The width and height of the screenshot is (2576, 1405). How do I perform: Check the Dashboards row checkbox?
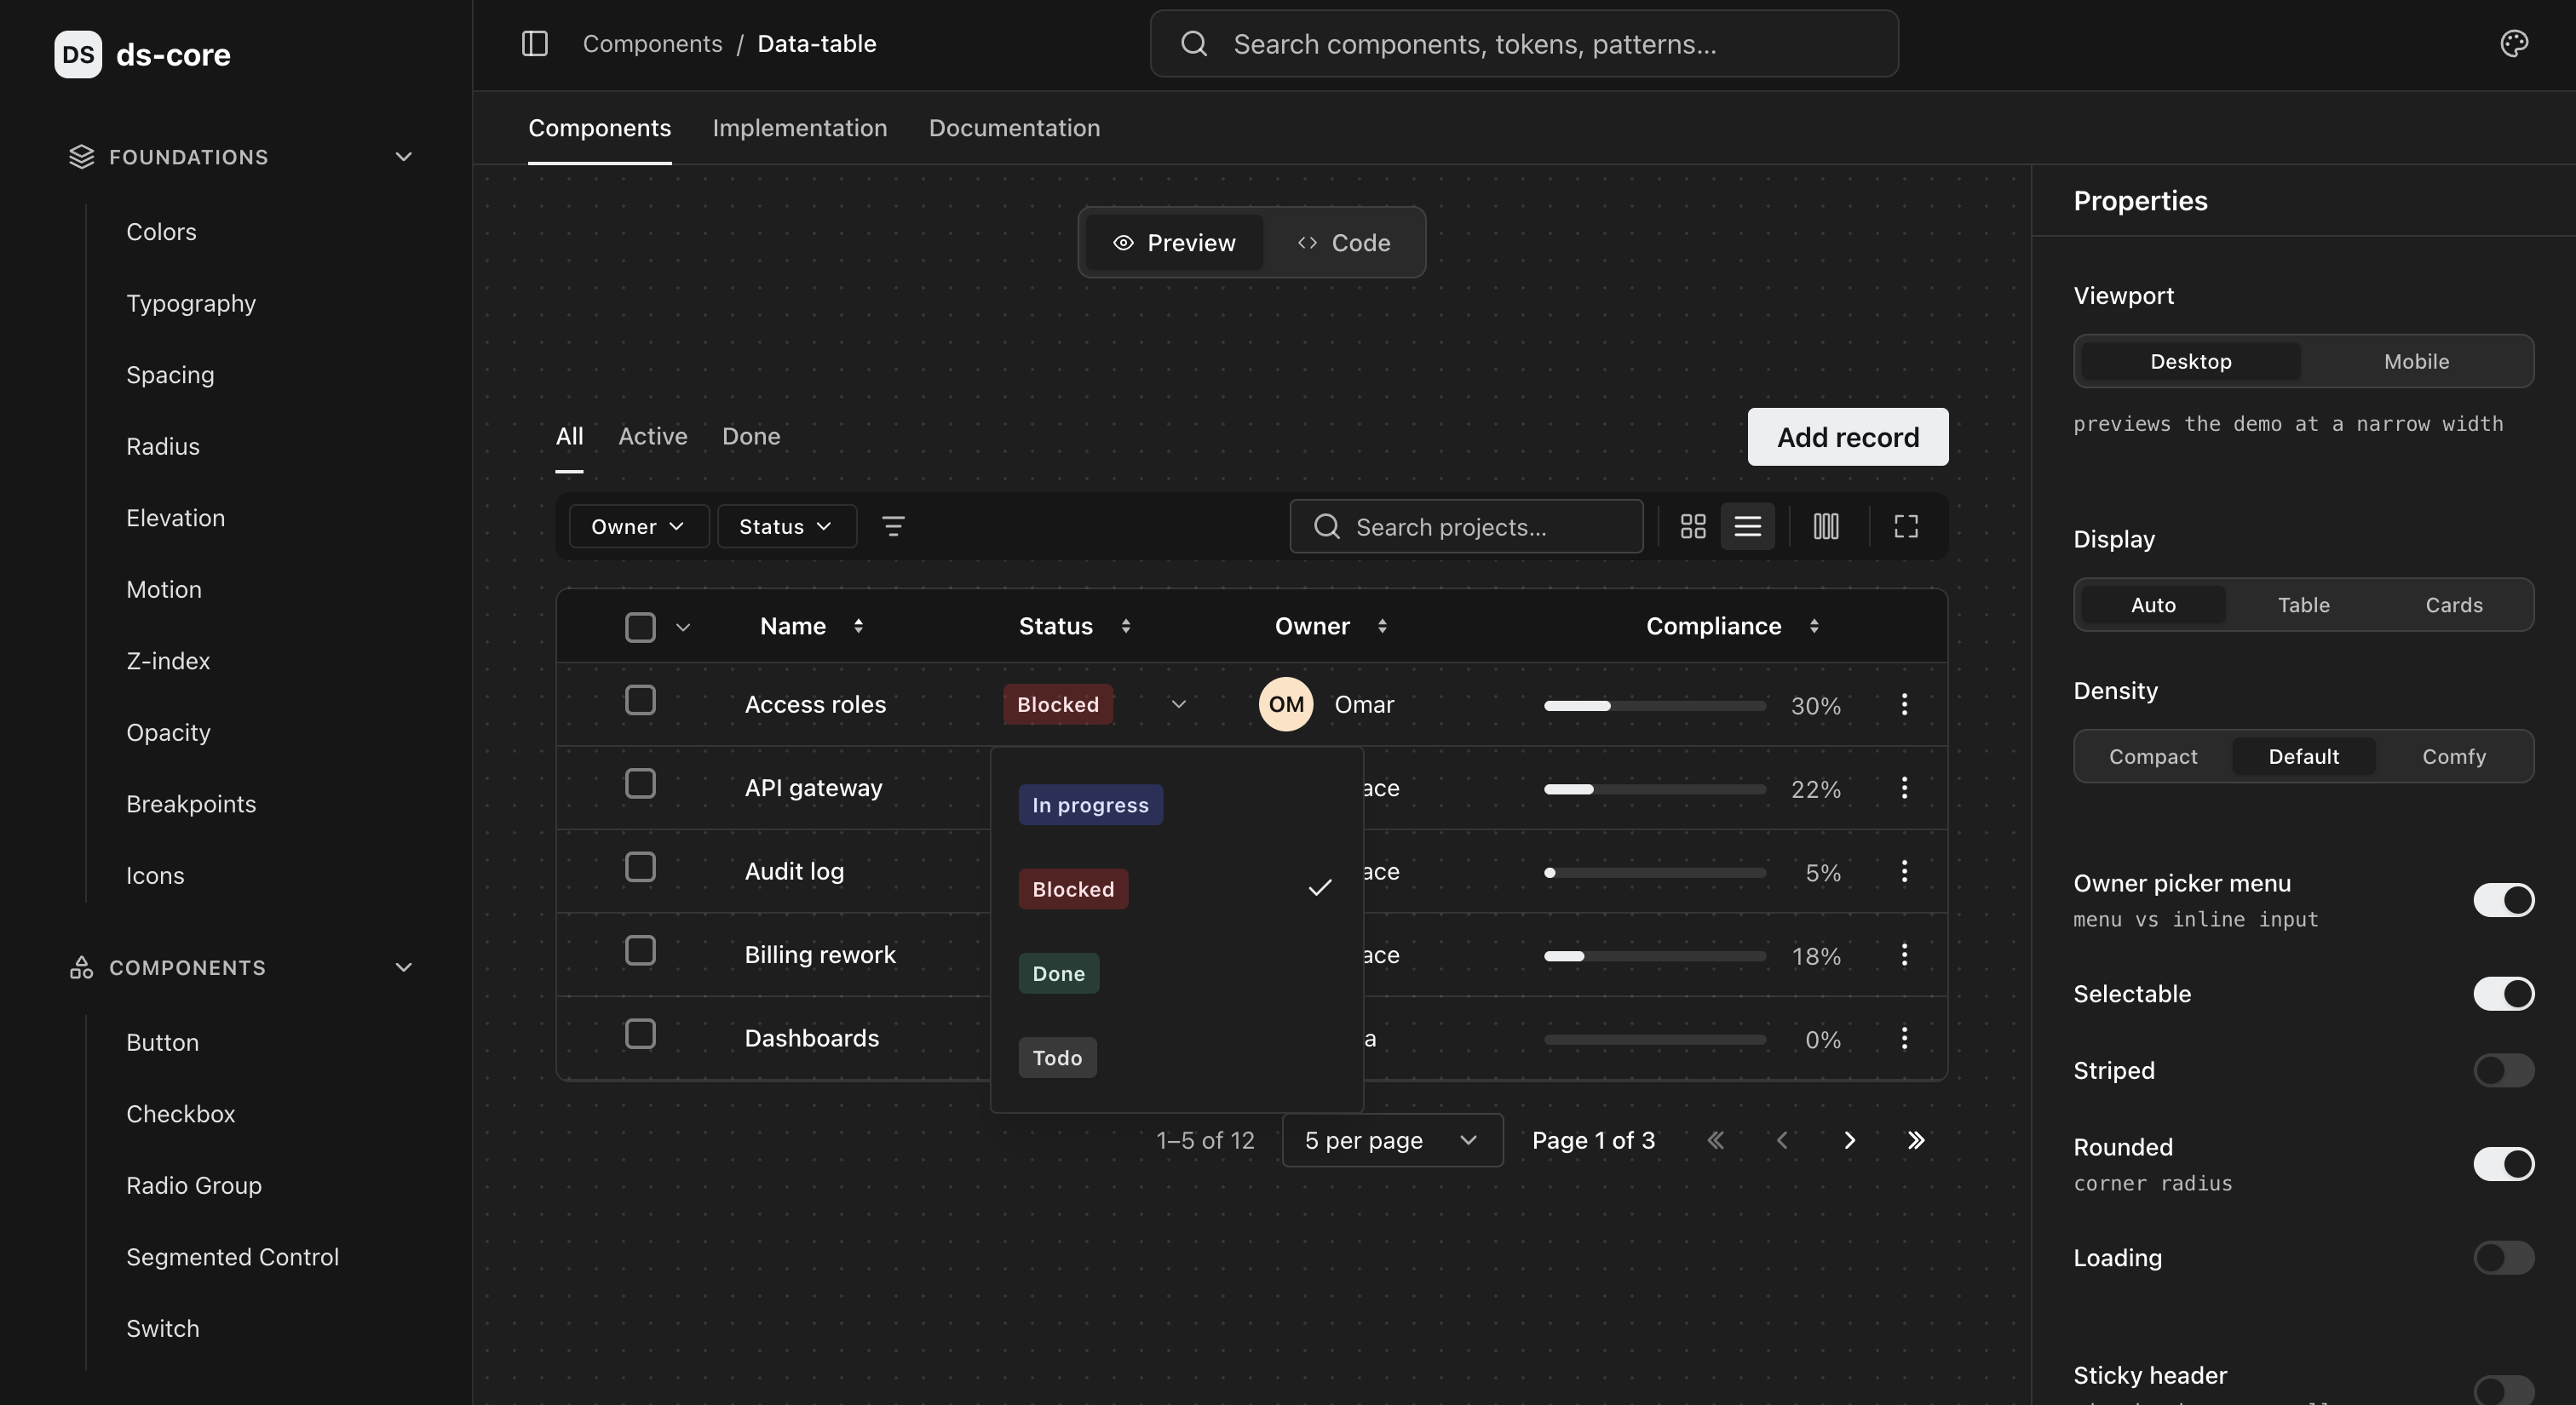(x=640, y=1033)
